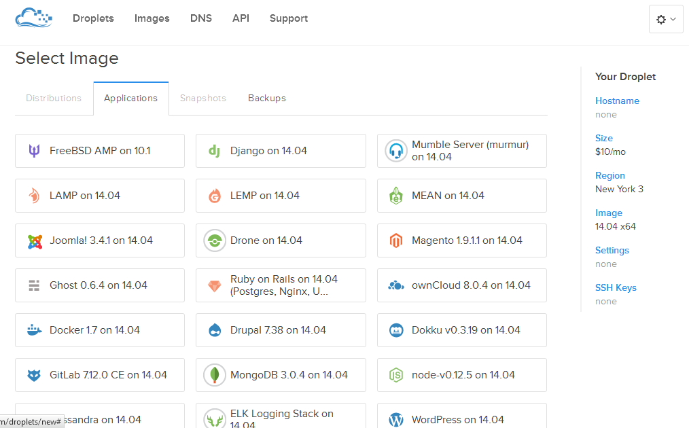
Task: Select Magento 1.9.1.1 on 14.04
Action: coord(462,240)
